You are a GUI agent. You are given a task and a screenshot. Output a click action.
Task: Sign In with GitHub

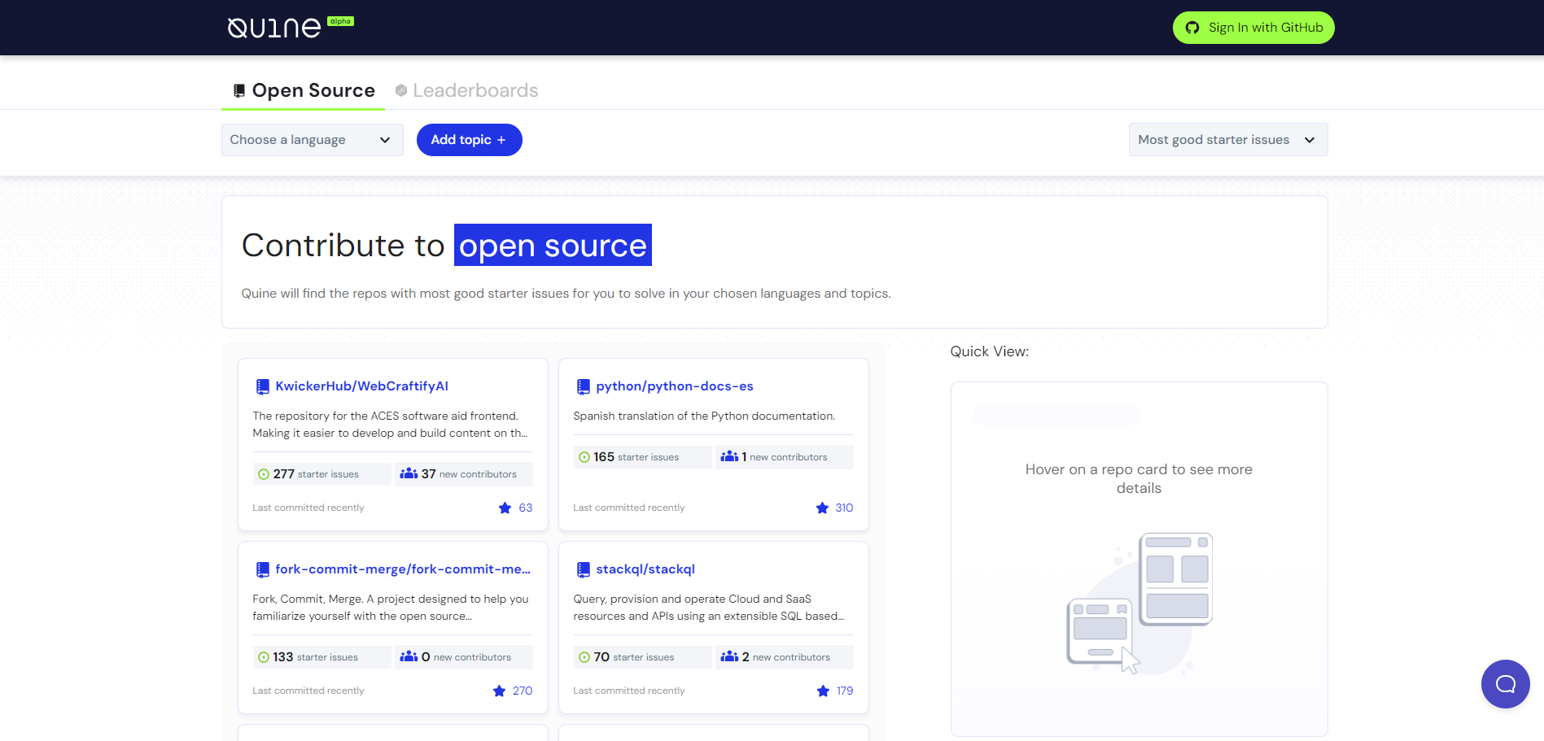[1253, 28]
